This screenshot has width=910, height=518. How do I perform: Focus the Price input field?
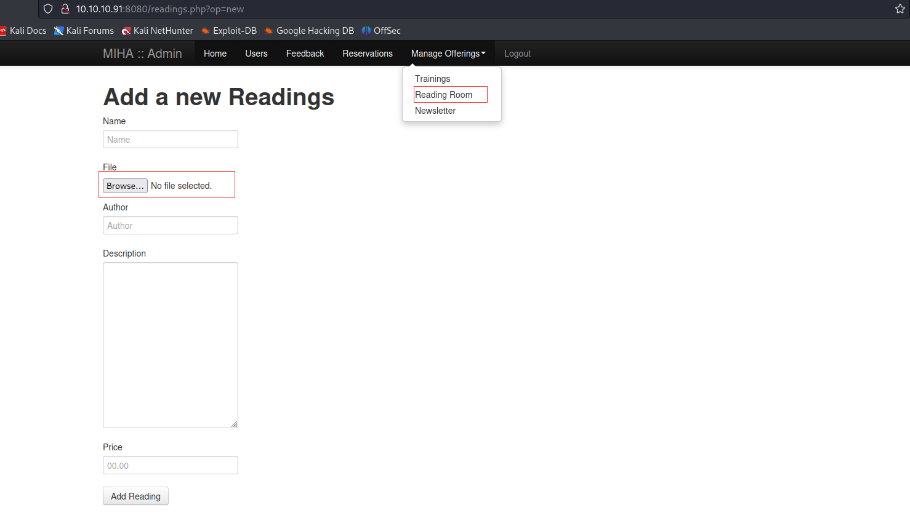[x=171, y=465]
